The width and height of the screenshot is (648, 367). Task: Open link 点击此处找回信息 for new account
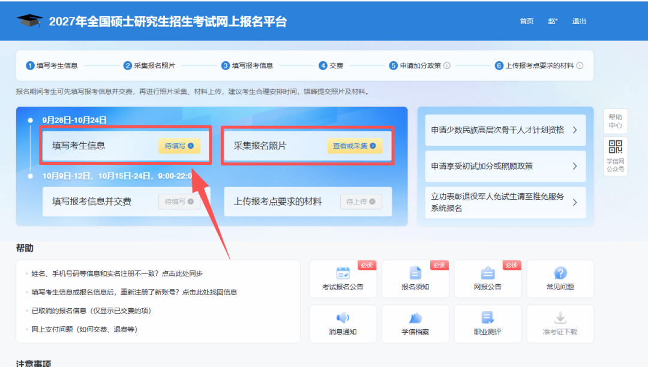point(209,292)
